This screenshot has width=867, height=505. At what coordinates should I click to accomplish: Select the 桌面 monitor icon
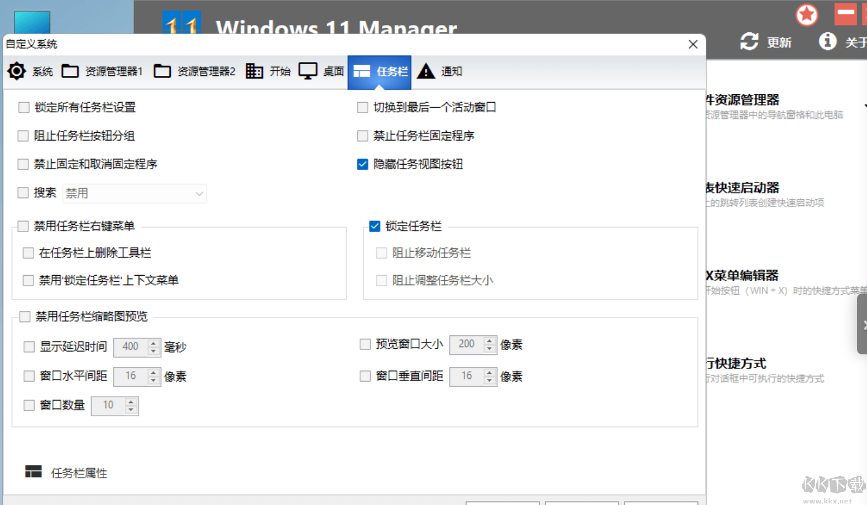308,71
